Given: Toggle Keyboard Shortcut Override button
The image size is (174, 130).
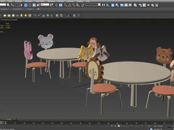Looking at the screenshot, I should click(x=61, y=5).
